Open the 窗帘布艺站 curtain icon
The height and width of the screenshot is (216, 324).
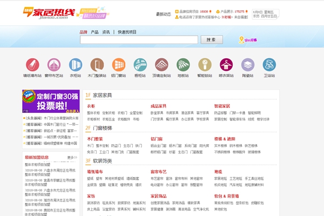click(54, 65)
